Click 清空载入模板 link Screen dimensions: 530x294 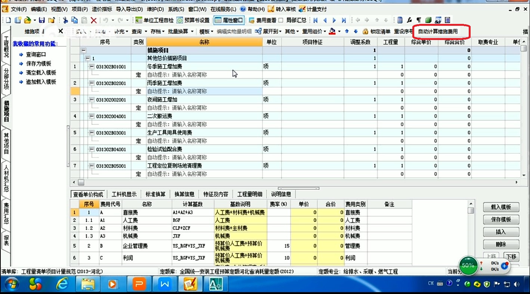41,73
